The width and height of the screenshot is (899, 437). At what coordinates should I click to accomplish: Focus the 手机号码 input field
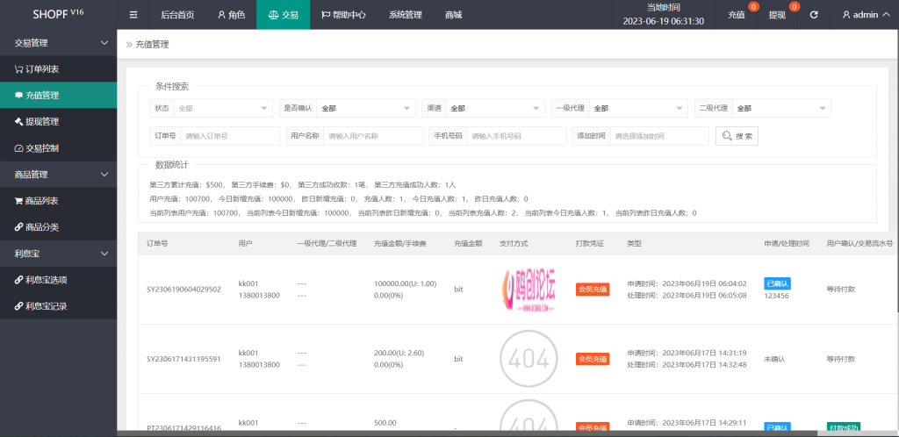click(x=516, y=136)
